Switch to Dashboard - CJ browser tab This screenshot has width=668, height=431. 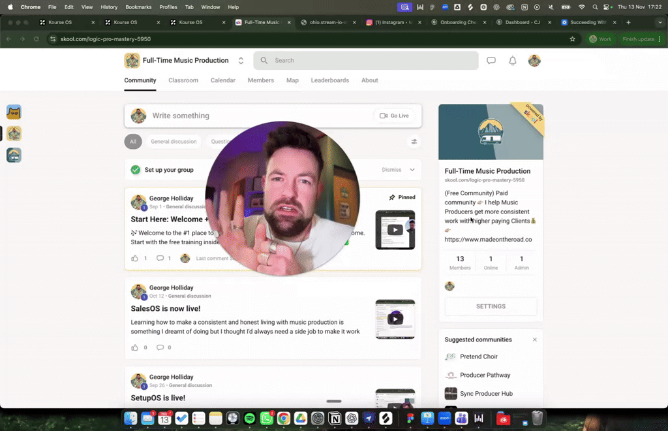coord(523,22)
